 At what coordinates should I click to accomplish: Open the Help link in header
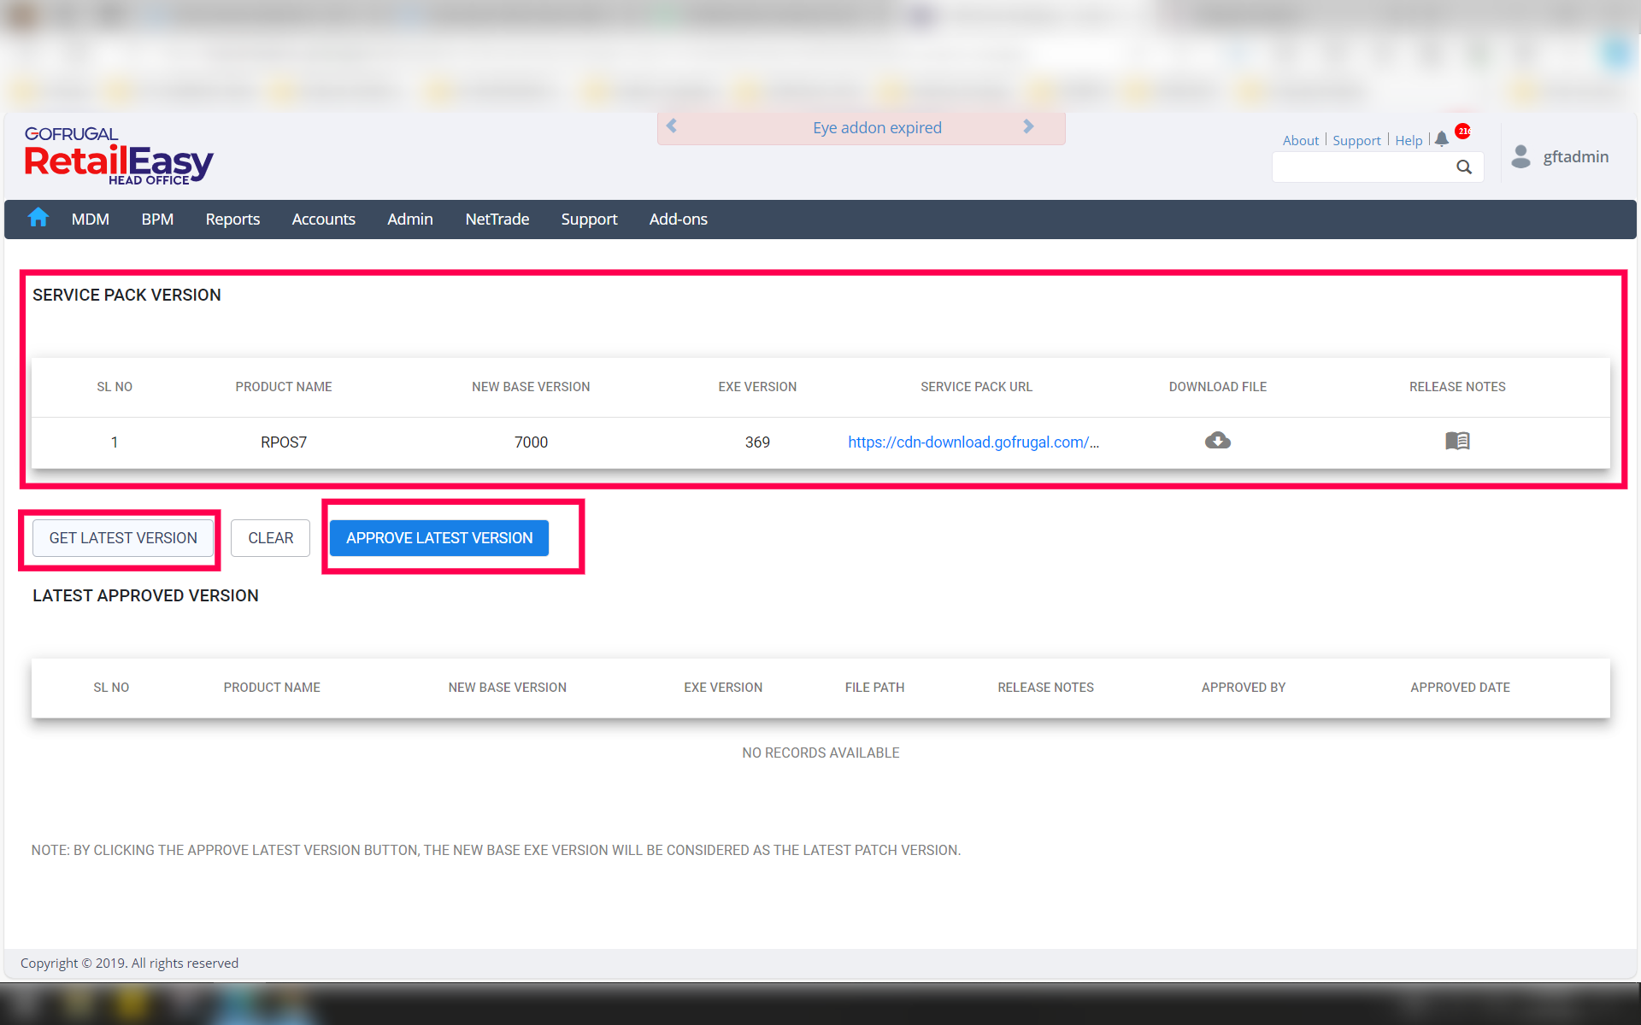click(x=1408, y=140)
